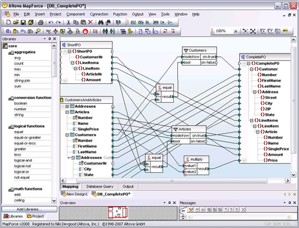The height and width of the screenshot is (228, 299).
Task: Click the Libraries pane vertical scrollbar thumb
Action: 54,63
